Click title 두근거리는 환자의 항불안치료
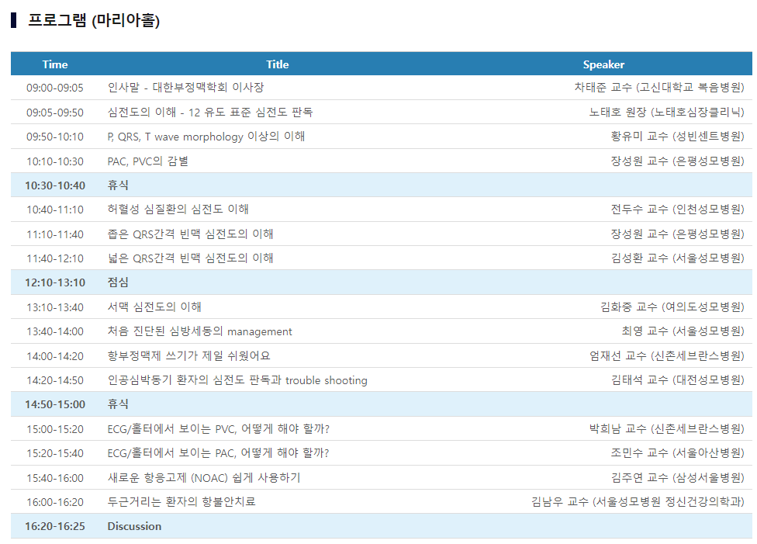Image resolution: width=757 pixels, height=544 pixels. coord(181,501)
